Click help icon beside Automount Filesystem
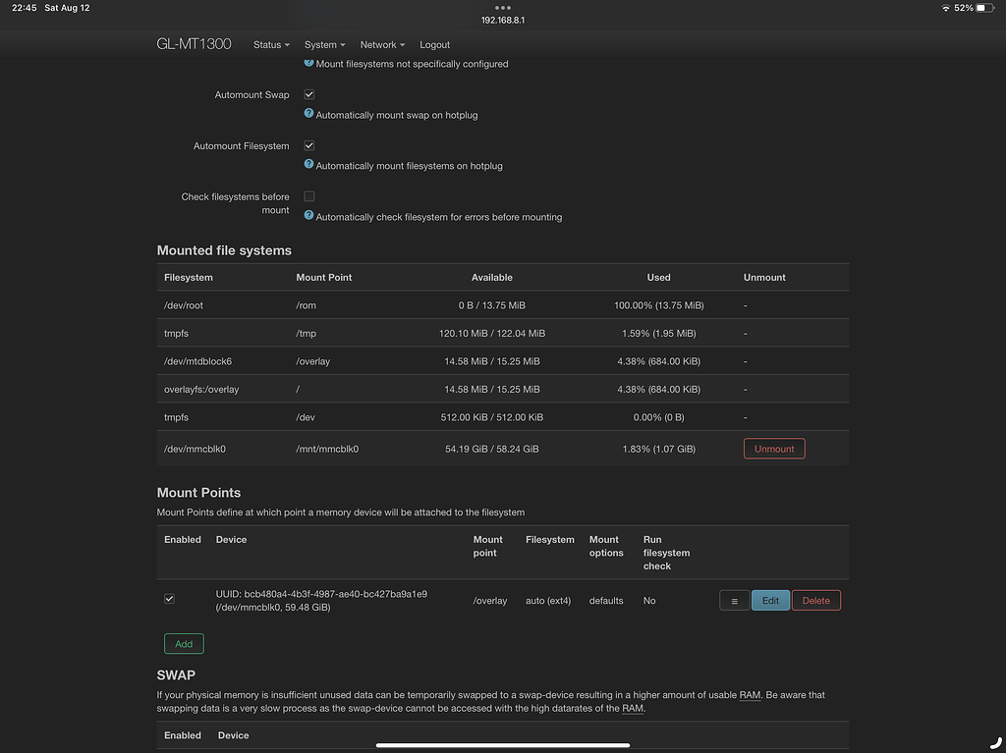This screenshot has width=1006, height=753. [x=308, y=165]
